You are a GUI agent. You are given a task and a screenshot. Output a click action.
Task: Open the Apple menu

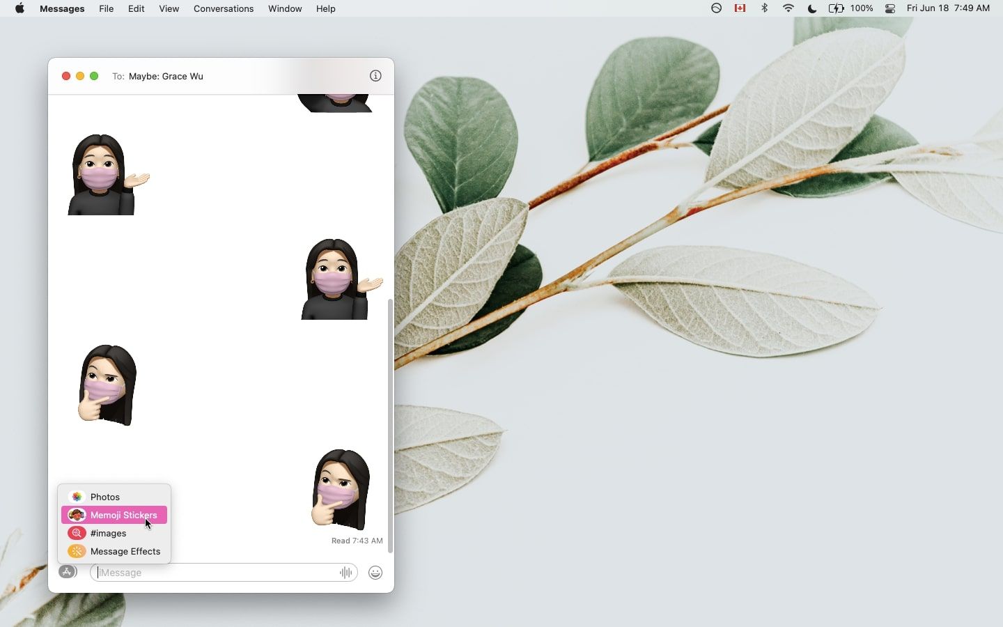[19, 8]
